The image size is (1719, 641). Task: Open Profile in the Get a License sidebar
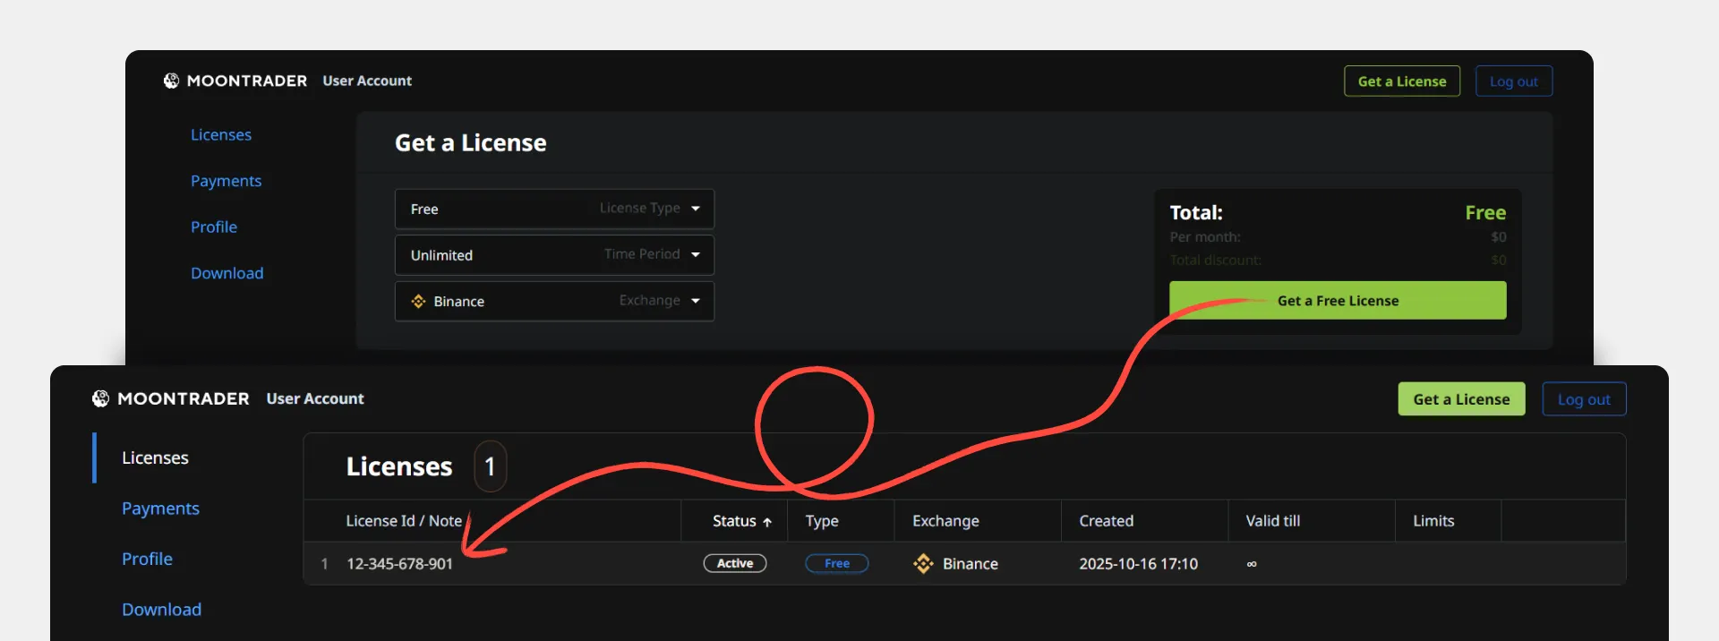214,227
